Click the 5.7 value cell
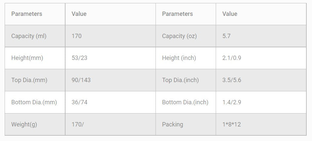 [x=227, y=36]
